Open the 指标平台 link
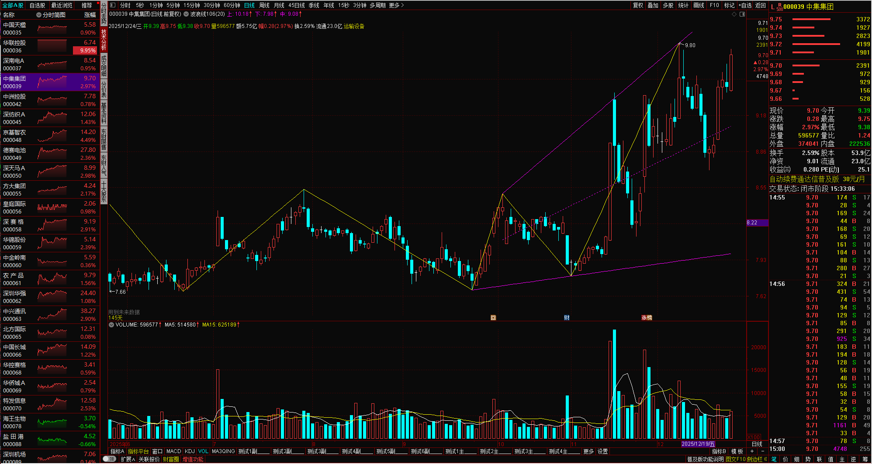 pos(138,451)
